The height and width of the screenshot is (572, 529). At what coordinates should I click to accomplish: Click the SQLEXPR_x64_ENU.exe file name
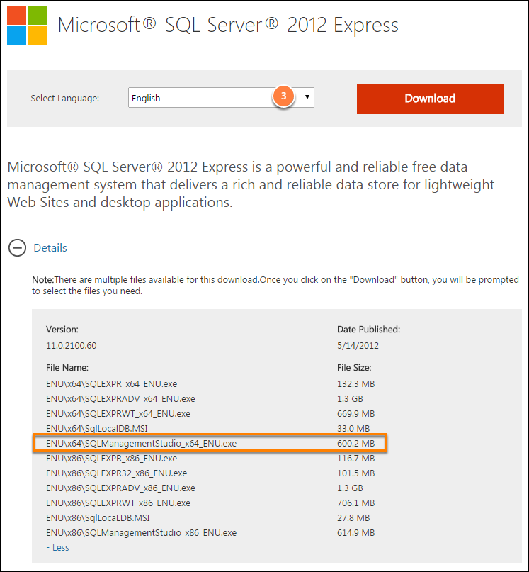[112, 383]
